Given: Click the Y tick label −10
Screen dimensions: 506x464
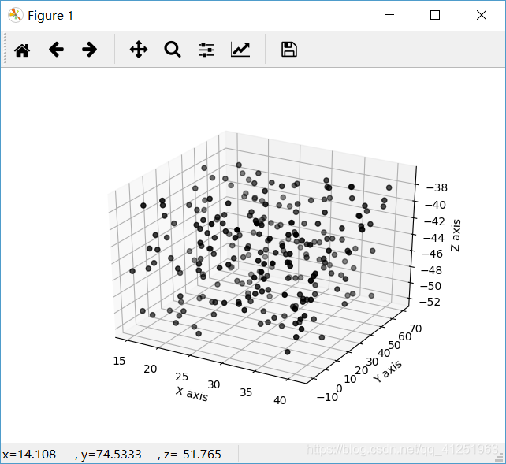Looking at the screenshot, I should coord(327,397).
